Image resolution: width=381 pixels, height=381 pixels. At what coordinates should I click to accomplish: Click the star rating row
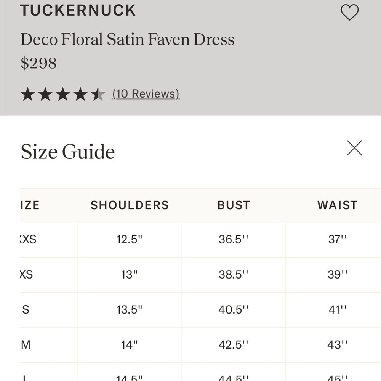tap(63, 94)
